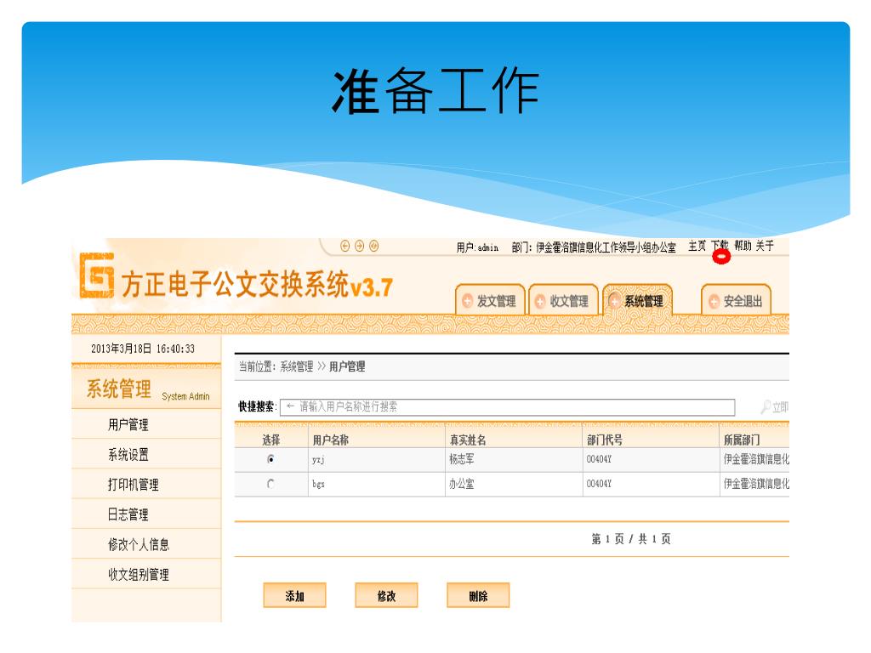Click the 真实姓名 column header
Screen dimensions: 871x653
468,440
